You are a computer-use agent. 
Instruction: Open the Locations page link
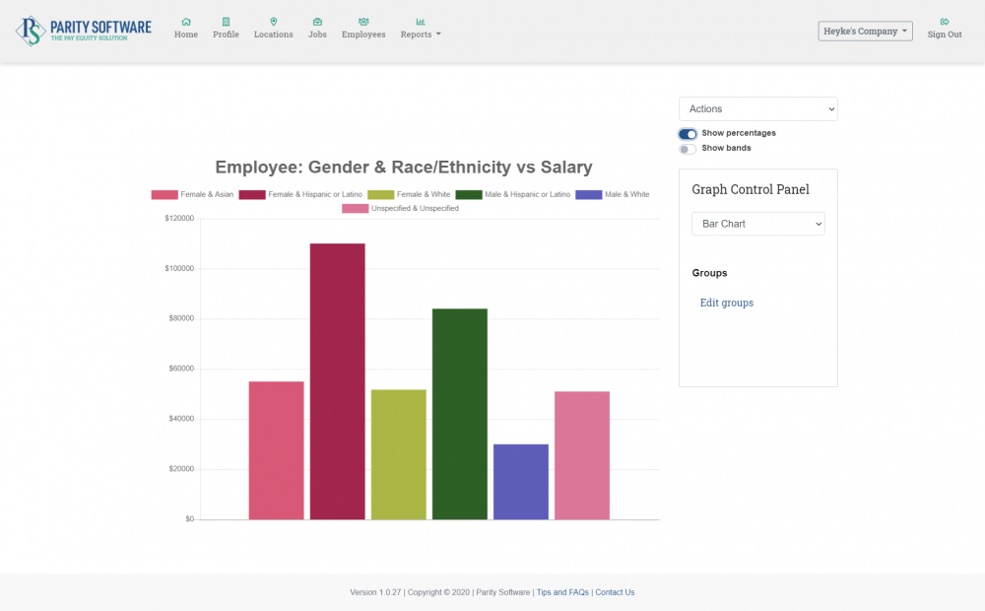pyautogui.click(x=273, y=34)
